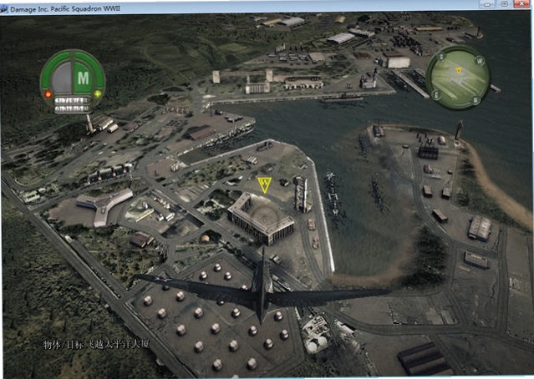Image resolution: width=534 pixels, height=379 pixels.
Task: Click the lower readout counter under the gauge
Action: [72, 109]
